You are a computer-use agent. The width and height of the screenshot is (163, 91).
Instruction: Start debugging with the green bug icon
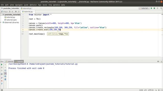click(x=154, y=8)
